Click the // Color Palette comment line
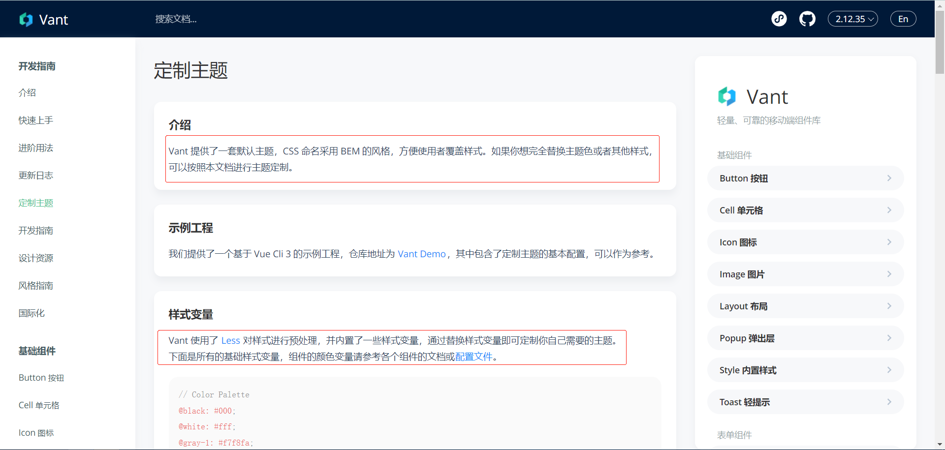 [214, 394]
